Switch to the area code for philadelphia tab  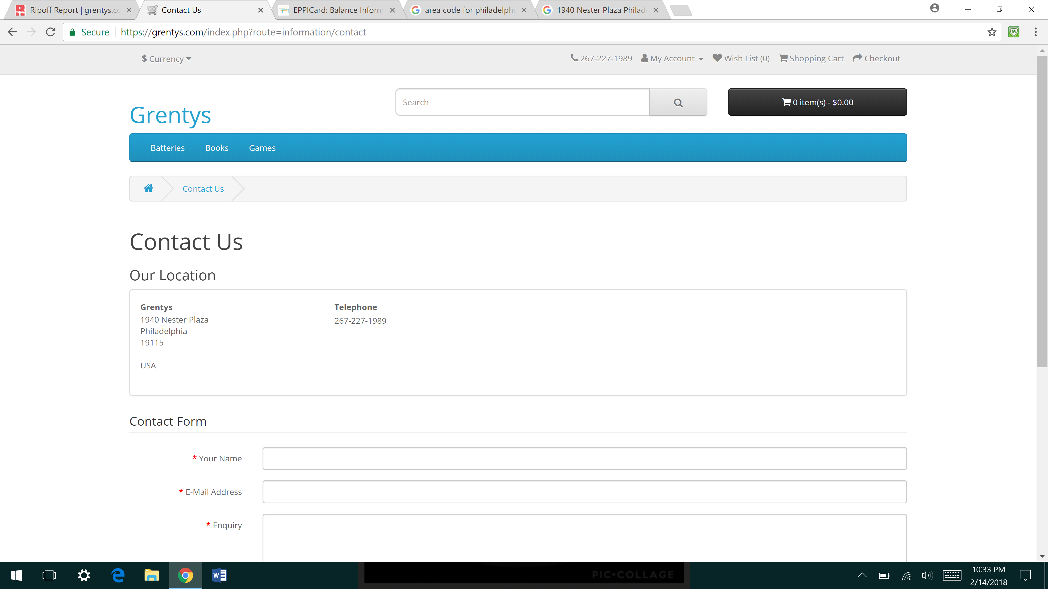tap(469, 10)
